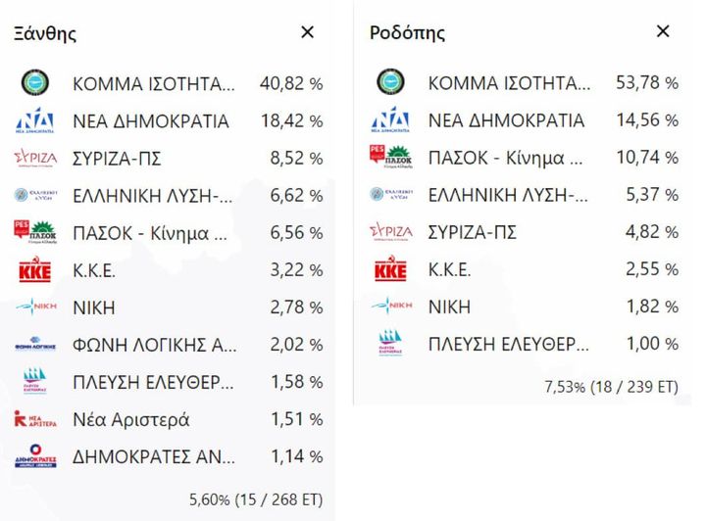This screenshot has height=521, width=706.
Task: Select ΣΥΡΙΖΑ-ΠΣ row showing 4,82 %
Action: pos(524,232)
